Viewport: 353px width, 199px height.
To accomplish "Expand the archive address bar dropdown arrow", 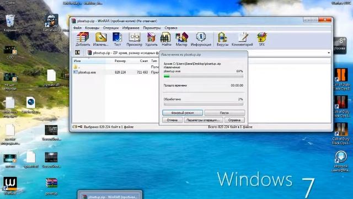I will [x=329, y=53].
